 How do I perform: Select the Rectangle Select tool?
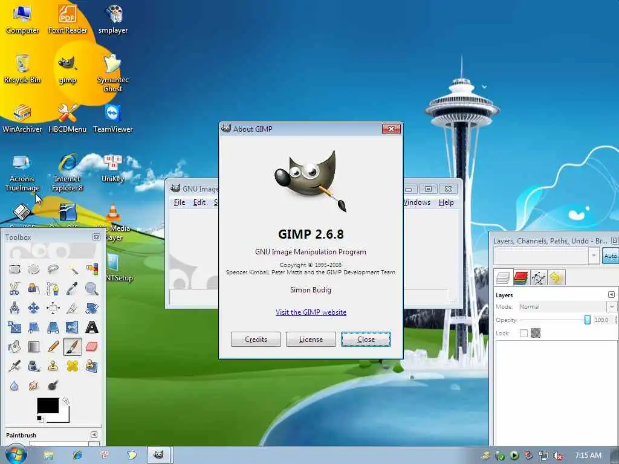[x=15, y=269]
